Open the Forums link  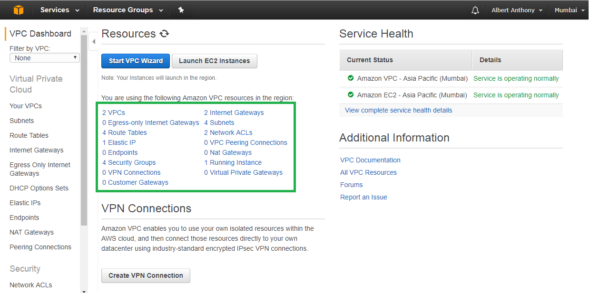(352, 185)
